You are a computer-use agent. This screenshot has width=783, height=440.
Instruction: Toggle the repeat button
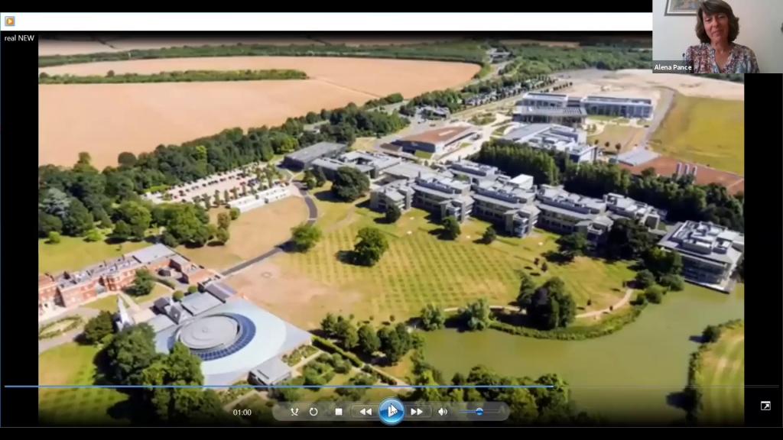314,412
